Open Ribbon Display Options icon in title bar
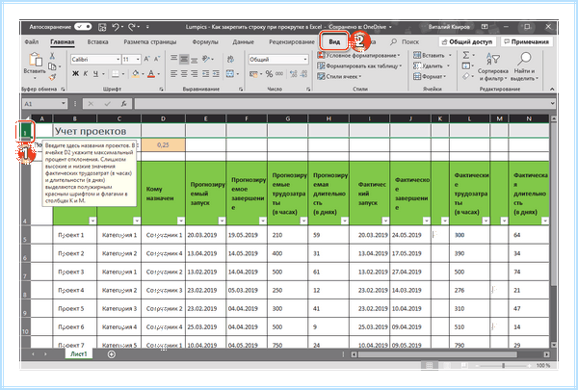578x390 pixels. (x=485, y=27)
